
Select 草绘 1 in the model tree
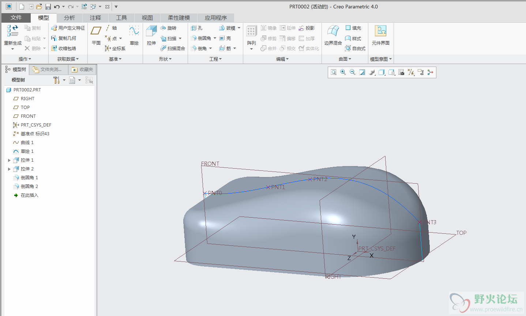27,151
